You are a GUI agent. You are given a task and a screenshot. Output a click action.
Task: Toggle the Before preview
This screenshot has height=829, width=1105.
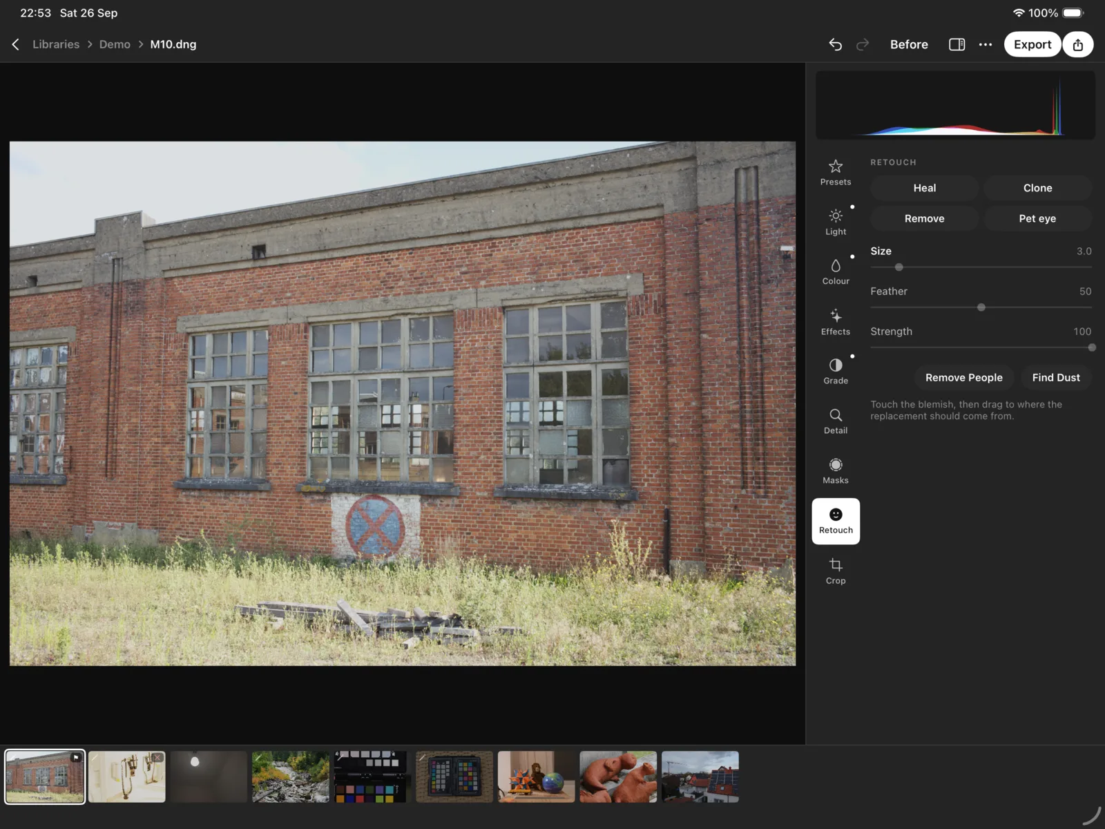tap(909, 44)
